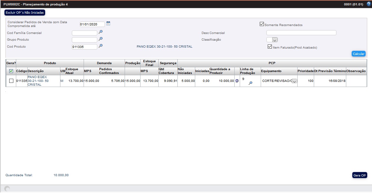Click the Desc Comercial text field
This screenshot has height=193, width=372.
click(x=301, y=33)
